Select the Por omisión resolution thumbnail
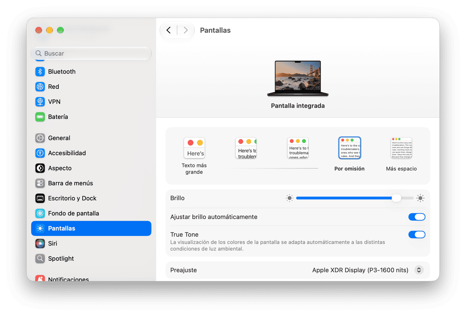466x316 pixels. point(349,148)
